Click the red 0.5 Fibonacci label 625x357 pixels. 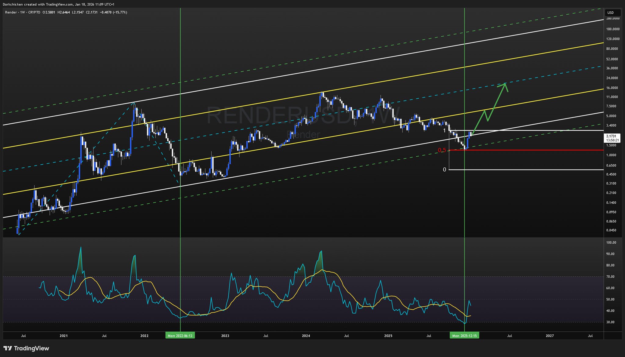(x=442, y=150)
